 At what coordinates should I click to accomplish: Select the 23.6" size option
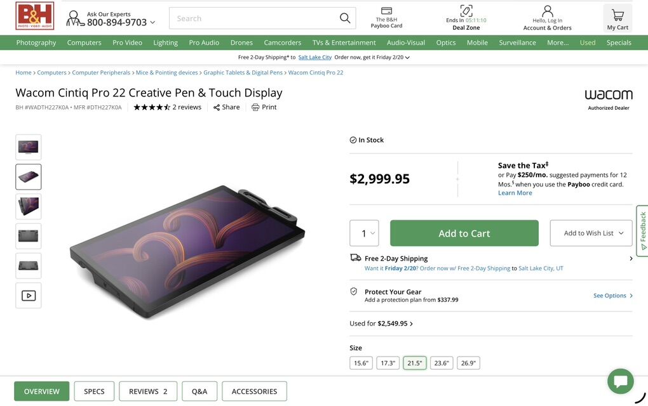441,363
